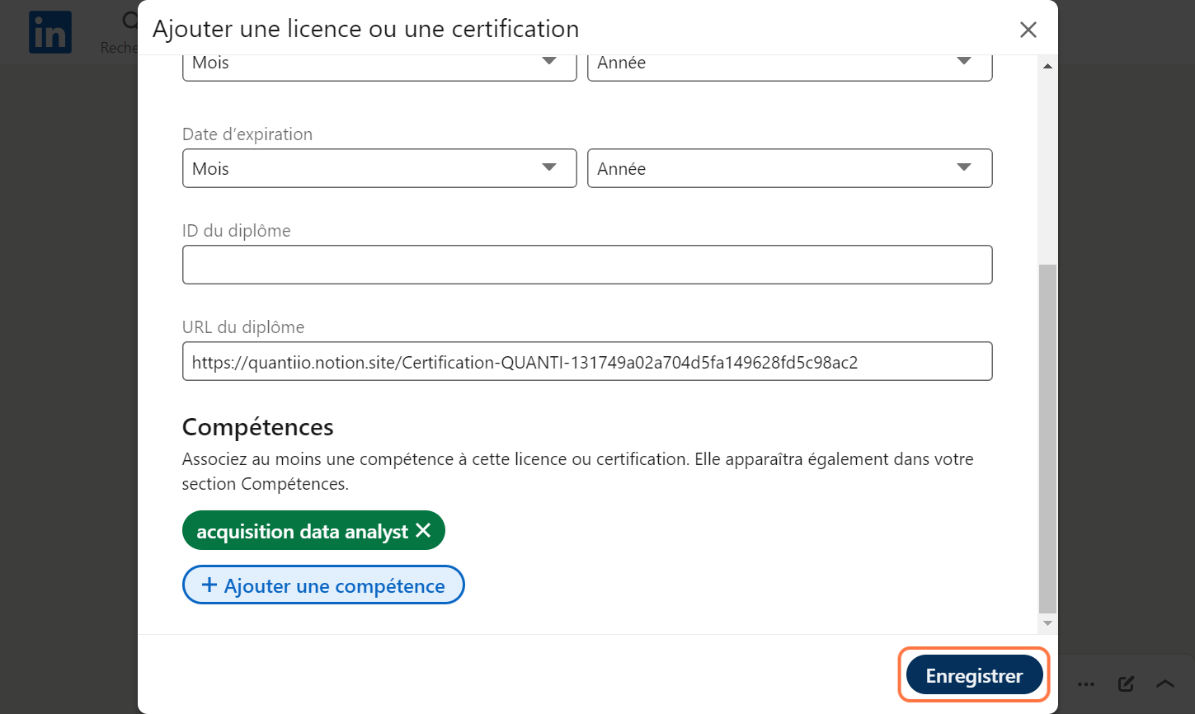This screenshot has height=714, width=1195.
Task: Click the dialog scrollbar up arrow
Action: [1047, 66]
